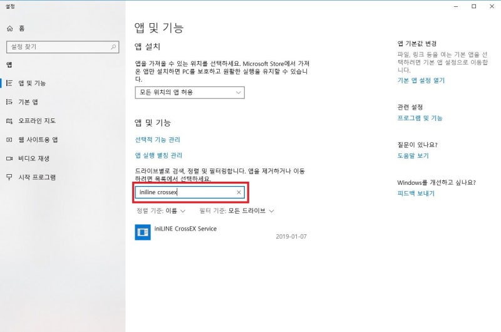
Task: Open the 모든 위치의 앱 허용 dropdown
Action: 190,93
